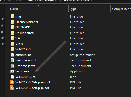Select the VRC folder icon
Viewport: 131px width, 97px height.
click(x=12, y=38)
